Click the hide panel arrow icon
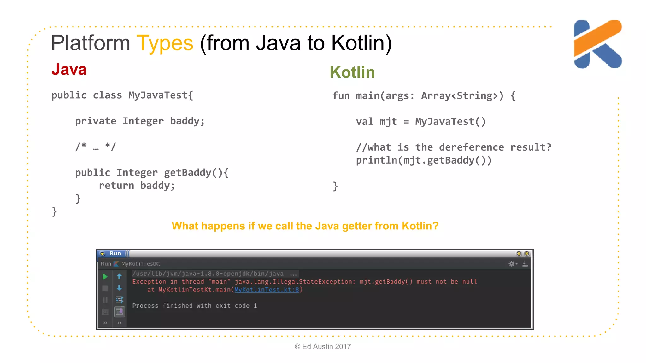Viewport: 646px width, 363px height. tap(525, 264)
